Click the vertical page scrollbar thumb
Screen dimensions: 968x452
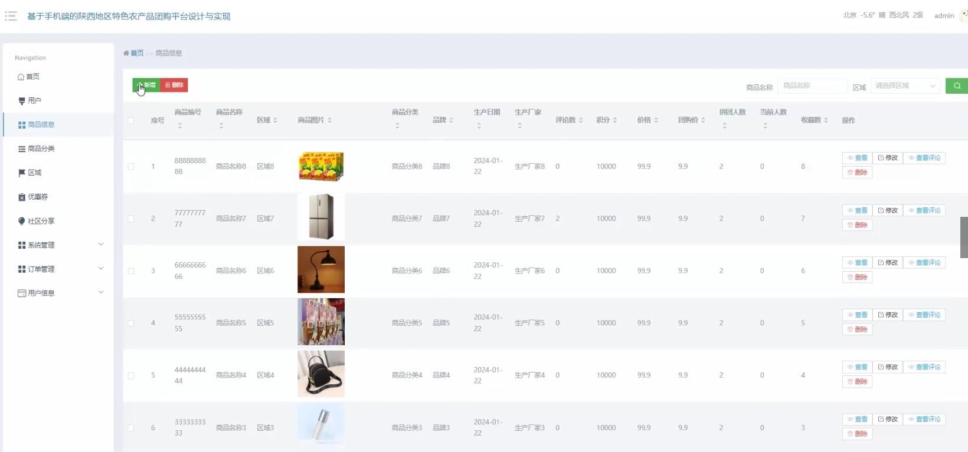(964, 237)
